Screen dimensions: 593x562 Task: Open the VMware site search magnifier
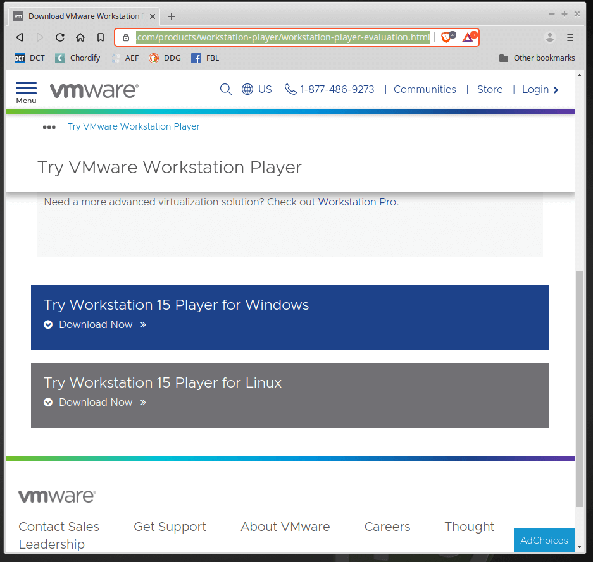click(225, 89)
